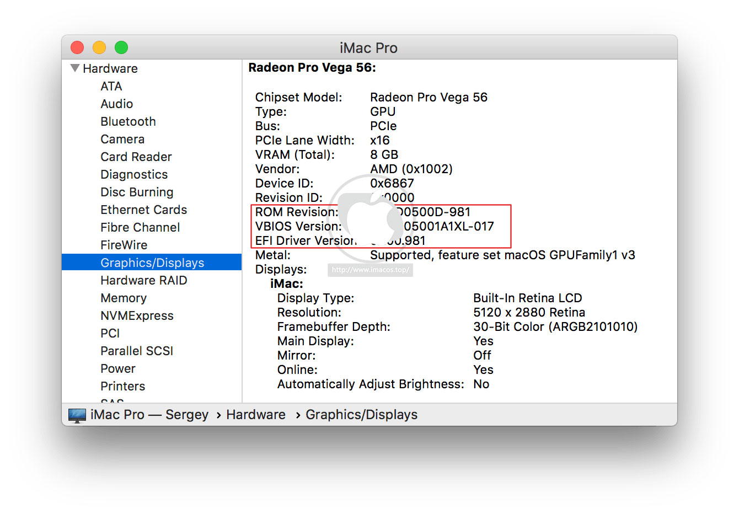
Task: Select Bluetooth in the hardware list
Action: pos(128,122)
